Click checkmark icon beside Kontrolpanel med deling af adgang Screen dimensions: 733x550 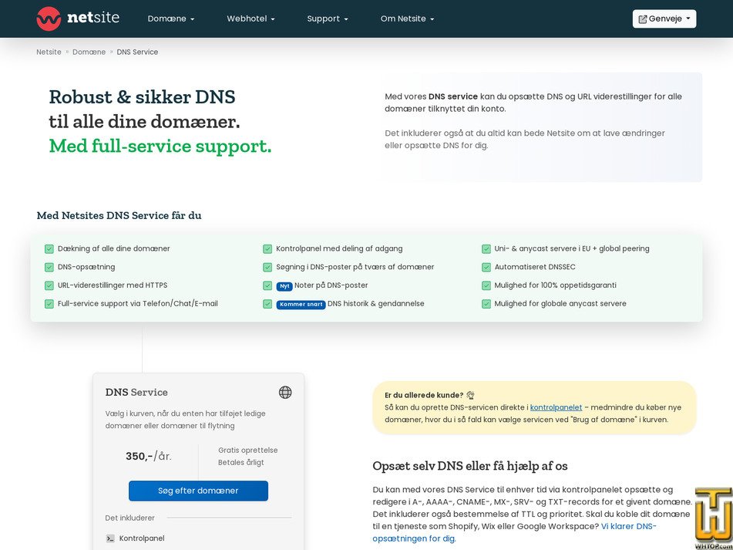267,249
